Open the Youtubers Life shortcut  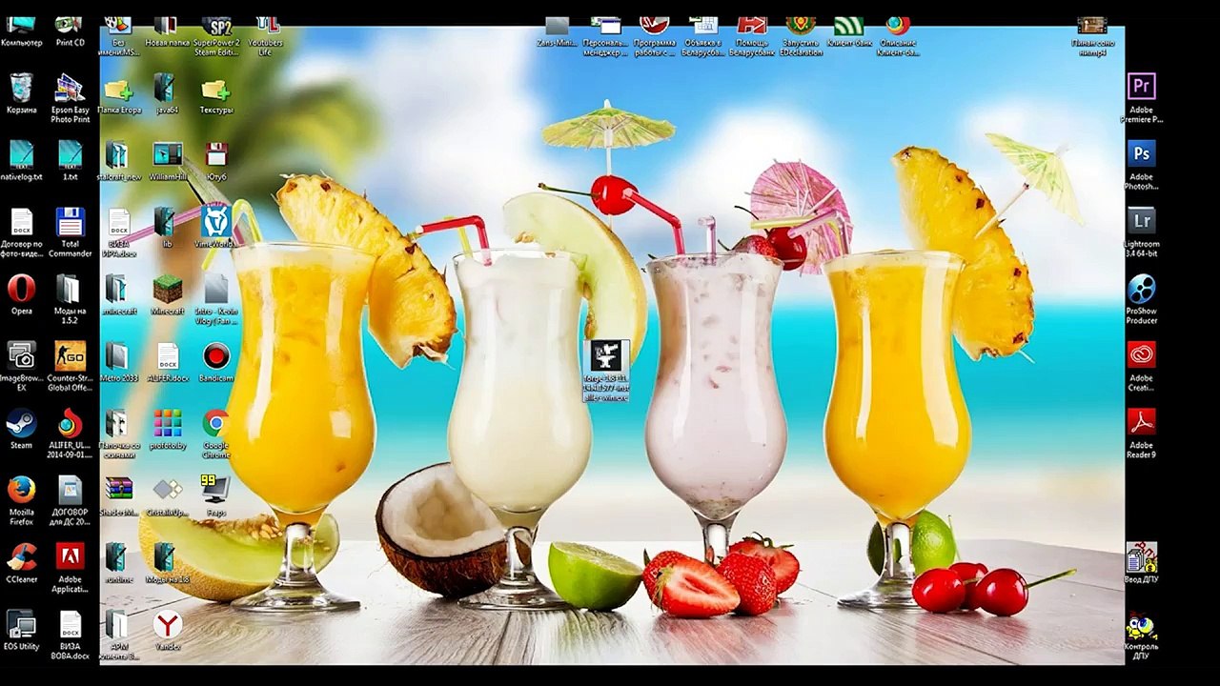coord(266,35)
